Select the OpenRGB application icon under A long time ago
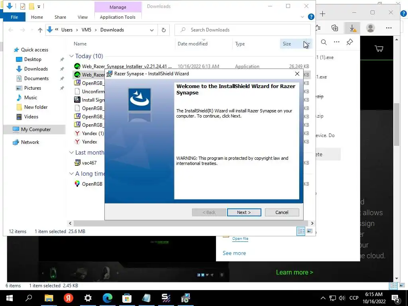Image resolution: width=408 pixels, height=306 pixels. pos(77,184)
